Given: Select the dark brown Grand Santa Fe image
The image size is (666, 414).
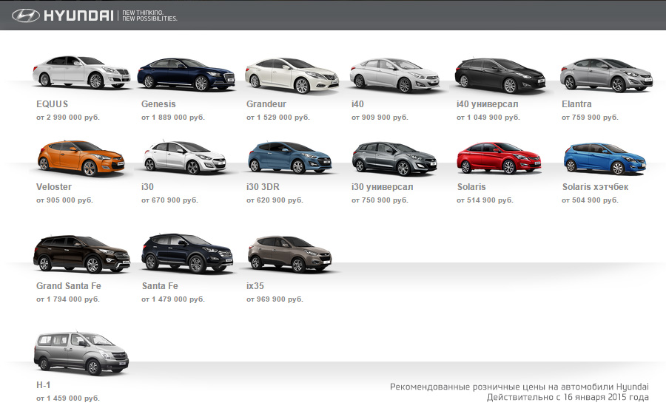Looking at the screenshot, I should click(81, 254).
